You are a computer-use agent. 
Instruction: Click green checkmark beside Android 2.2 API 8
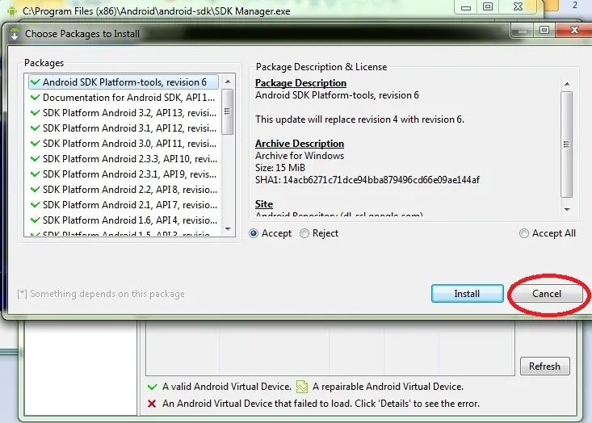(x=35, y=189)
